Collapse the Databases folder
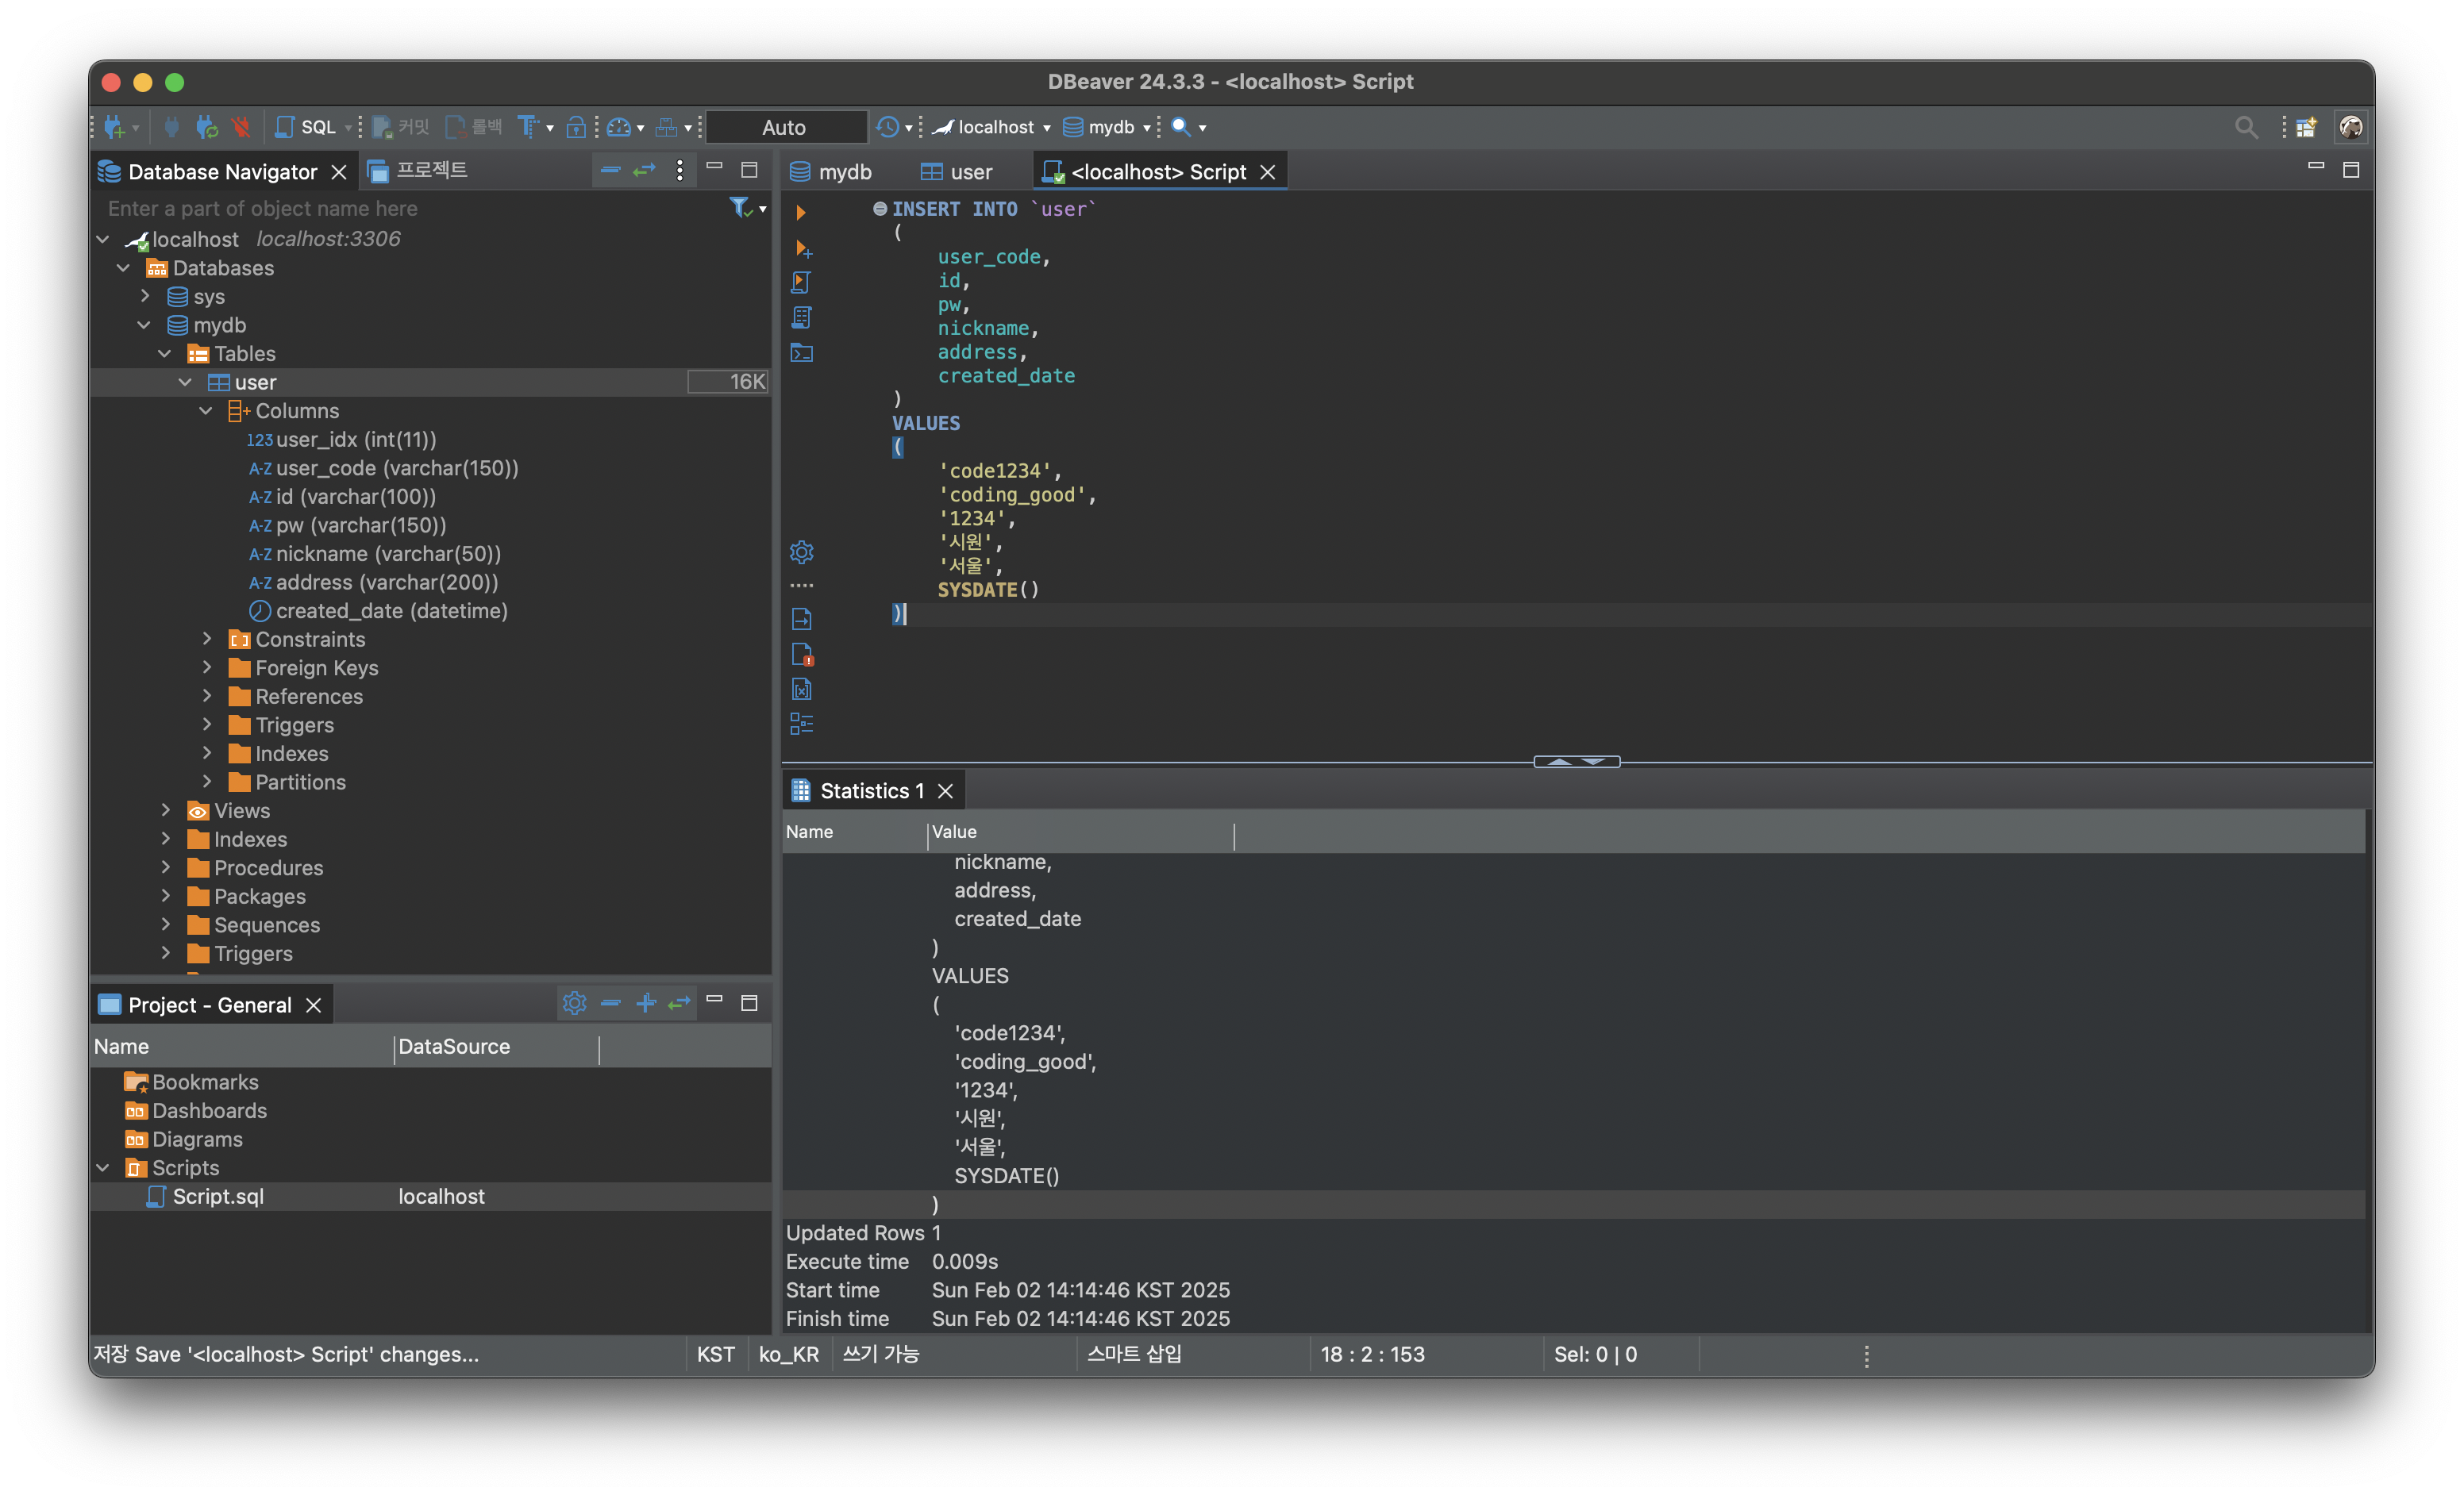This screenshot has height=1495, width=2464. click(x=124, y=268)
